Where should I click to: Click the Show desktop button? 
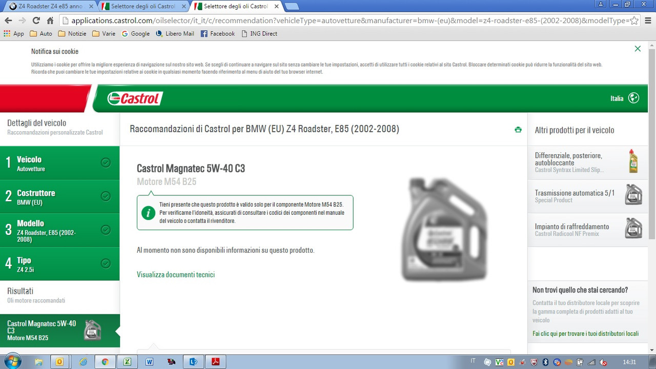pyautogui.click(x=652, y=362)
